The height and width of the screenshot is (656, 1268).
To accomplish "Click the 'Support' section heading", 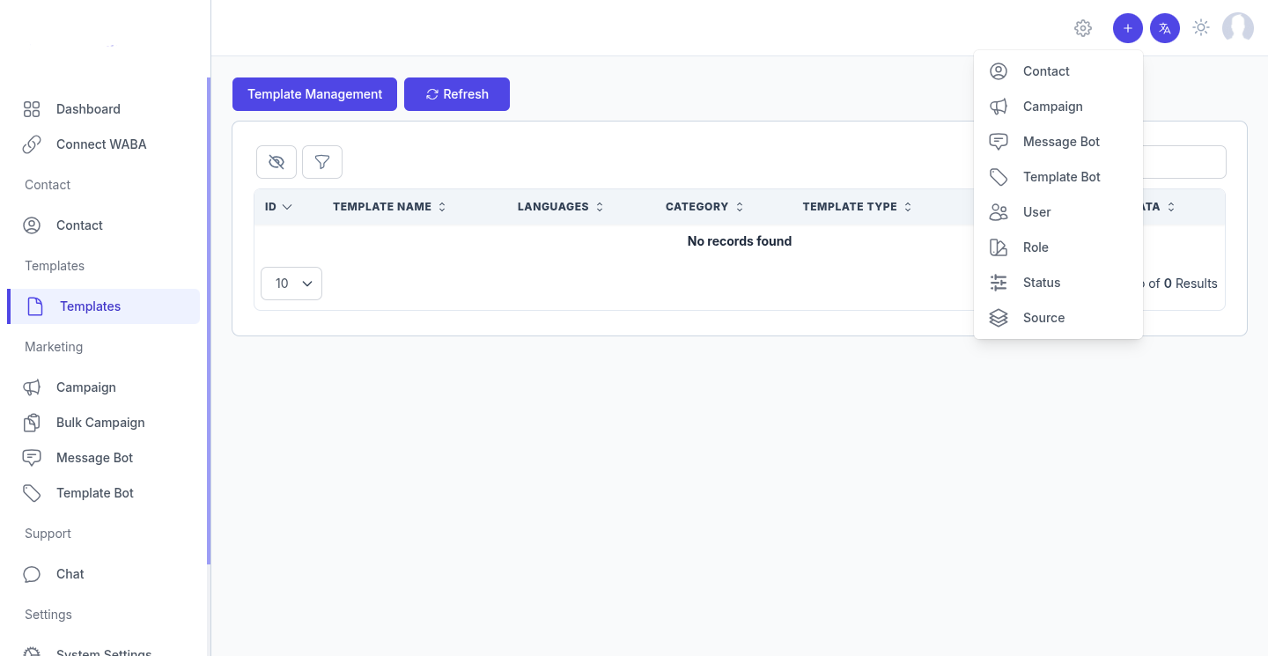I will tap(48, 534).
